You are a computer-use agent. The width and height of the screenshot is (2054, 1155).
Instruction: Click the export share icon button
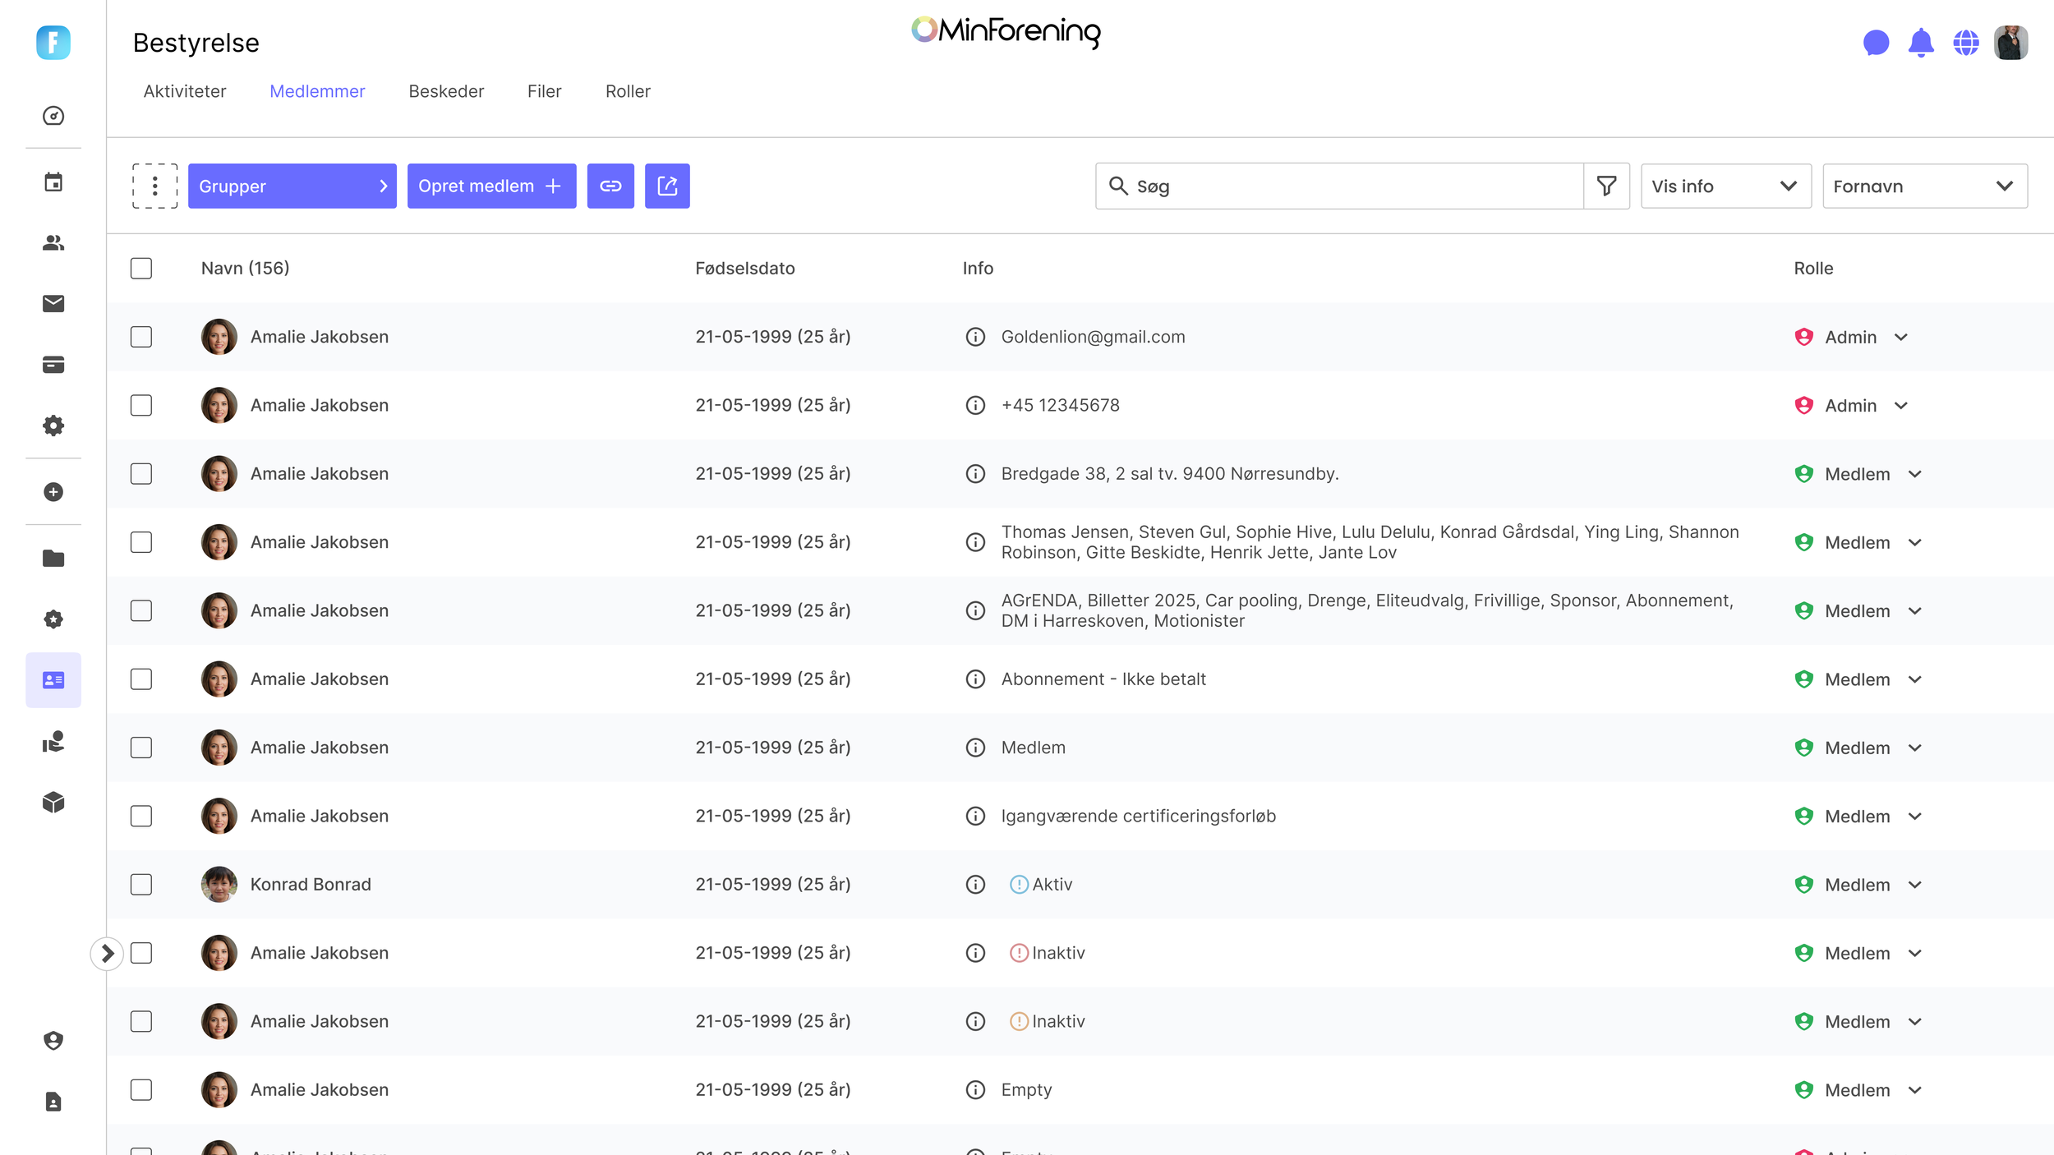click(x=667, y=186)
